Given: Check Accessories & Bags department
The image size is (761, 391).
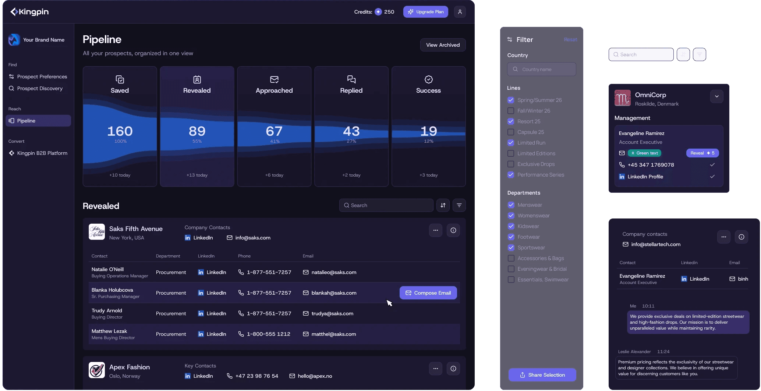Looking at the screenshot, I should tap(511, 258).
